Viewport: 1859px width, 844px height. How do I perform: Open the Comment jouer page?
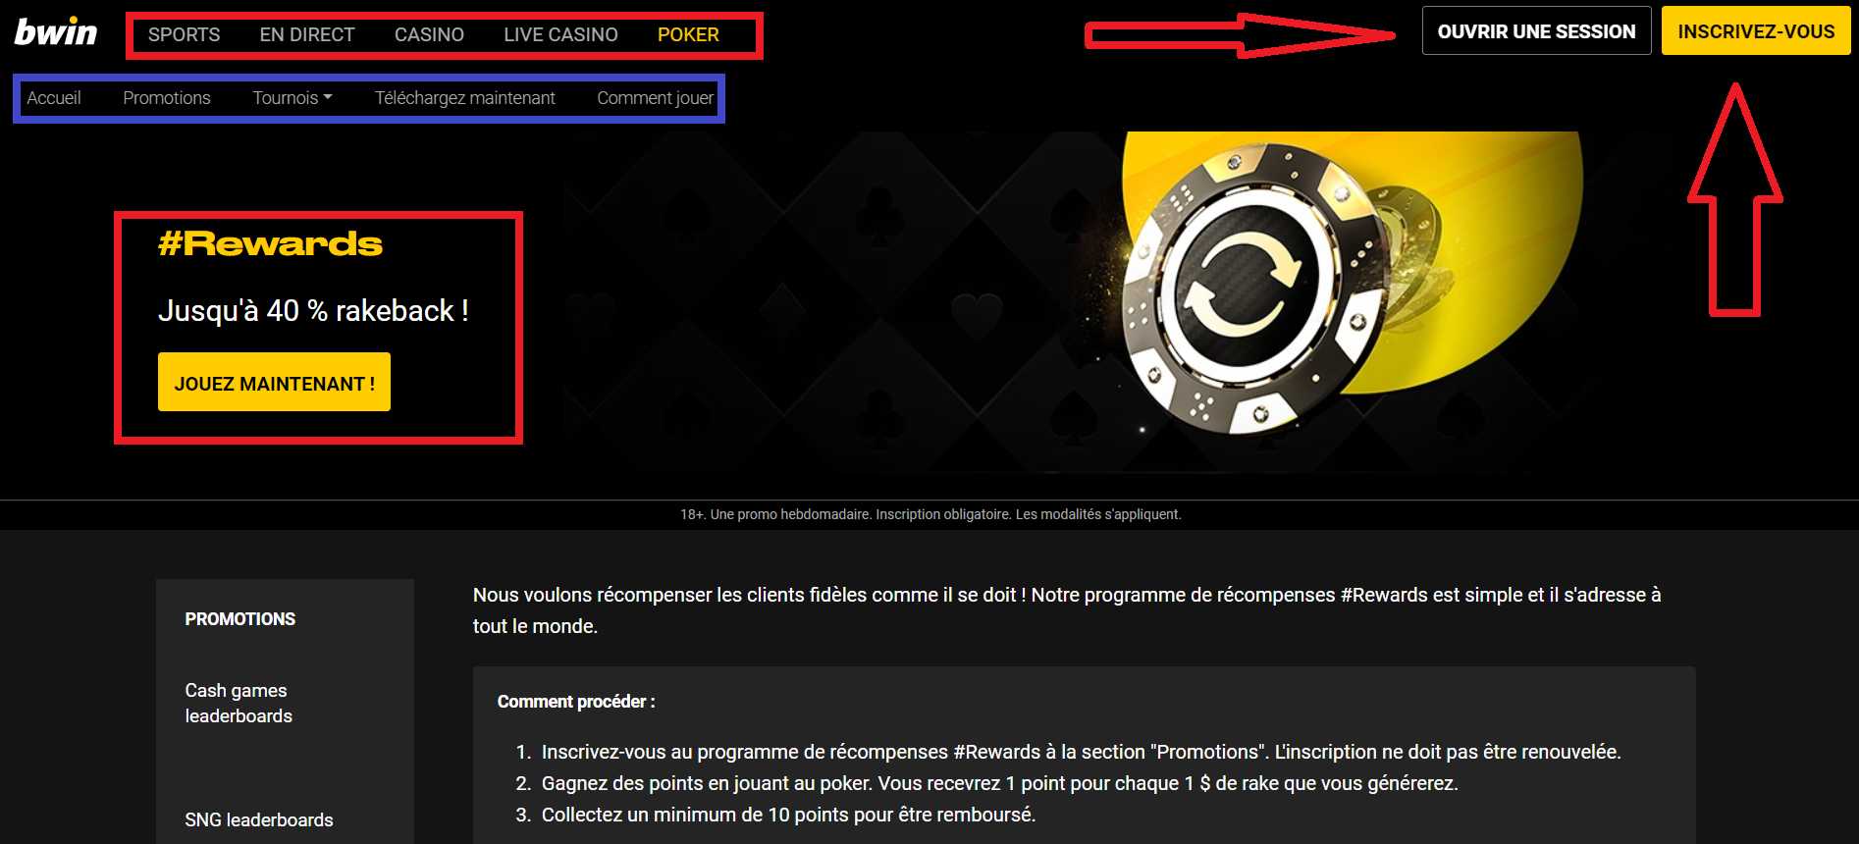655,98
